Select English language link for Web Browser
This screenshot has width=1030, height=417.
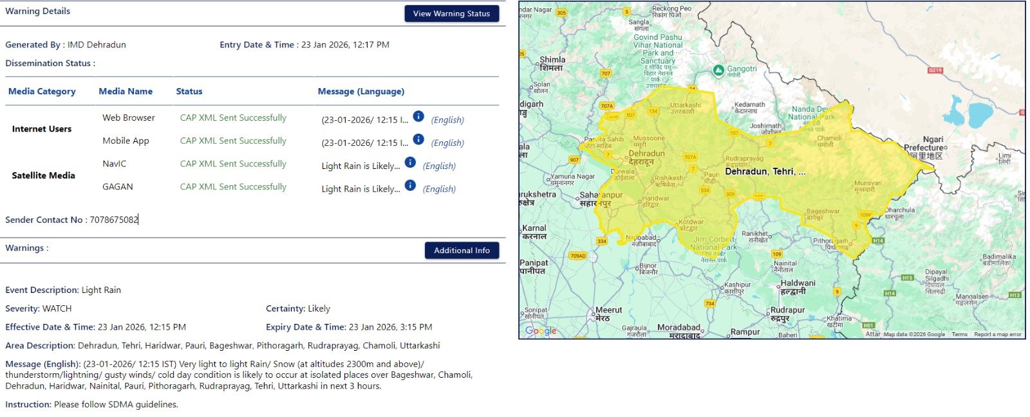(x=447, y=120)
